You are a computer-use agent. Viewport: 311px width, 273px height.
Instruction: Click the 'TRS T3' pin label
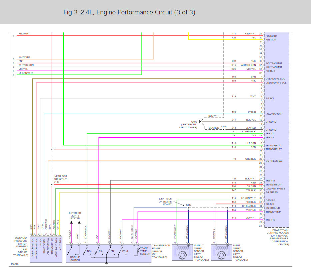(270, 138)
